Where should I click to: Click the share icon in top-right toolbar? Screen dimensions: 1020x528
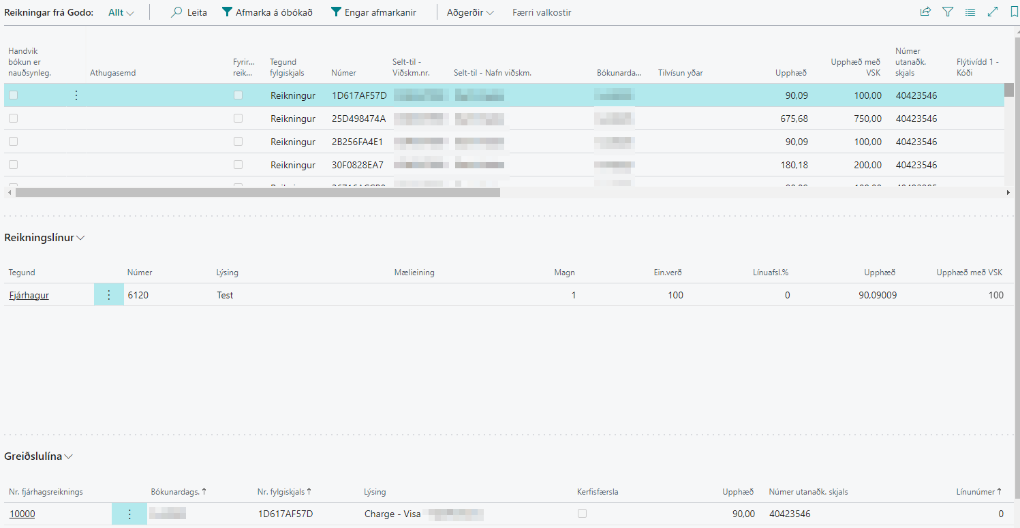coord(925,12)
